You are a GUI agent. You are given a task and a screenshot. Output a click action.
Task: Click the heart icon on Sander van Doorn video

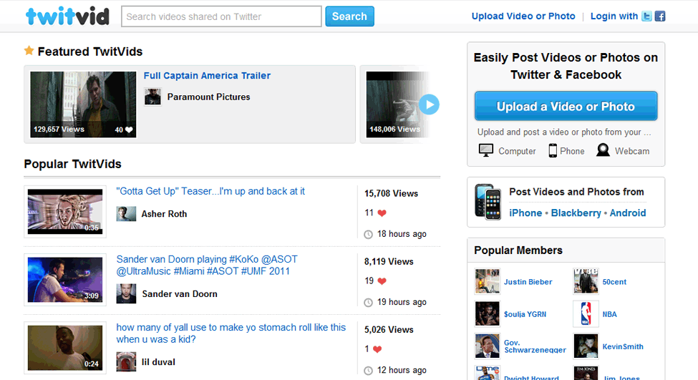(382, 281)
